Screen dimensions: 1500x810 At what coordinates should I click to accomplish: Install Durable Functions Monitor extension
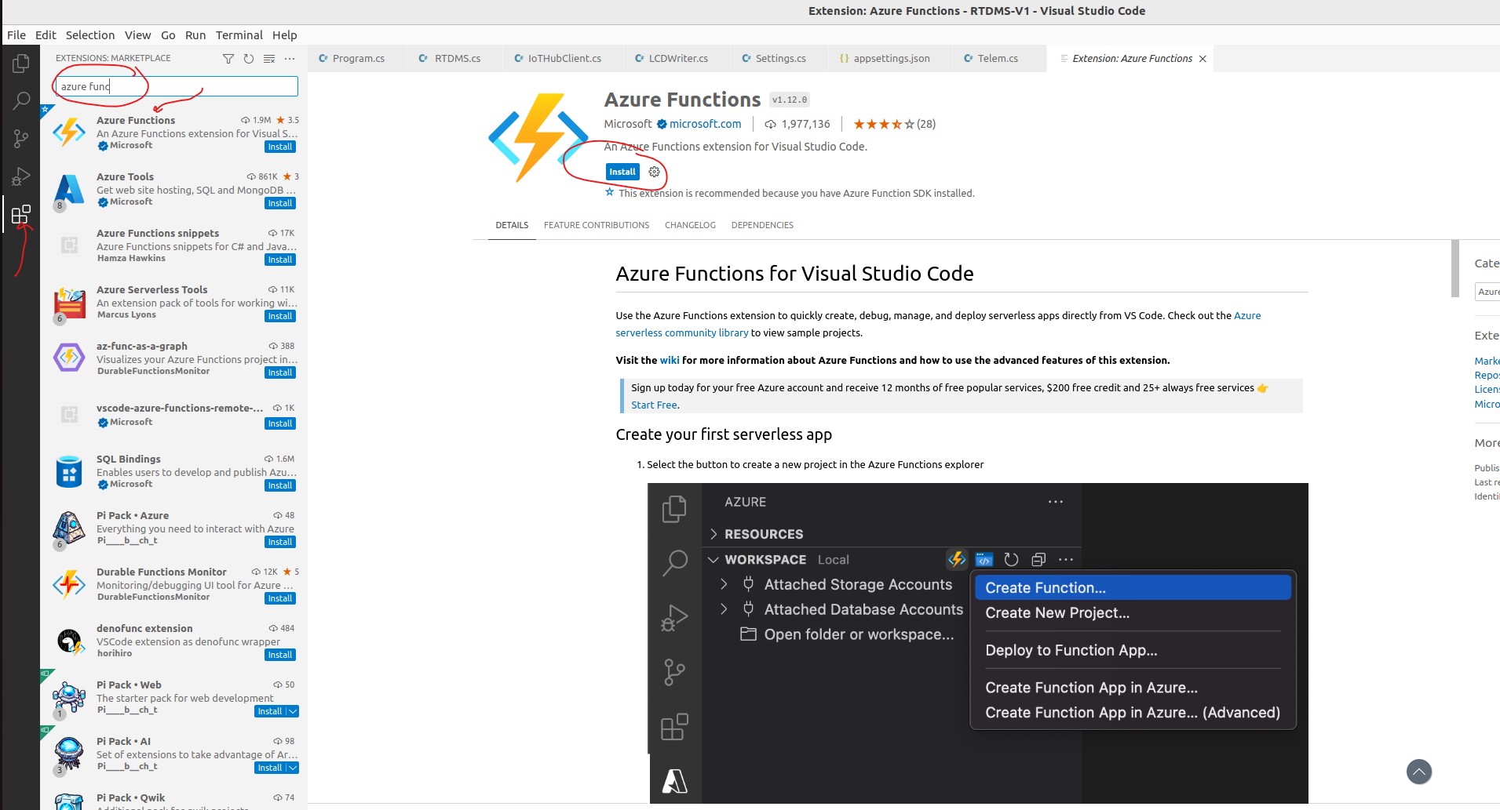pos(279,598)
